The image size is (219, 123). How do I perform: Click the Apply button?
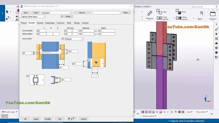tap(36, 119)
